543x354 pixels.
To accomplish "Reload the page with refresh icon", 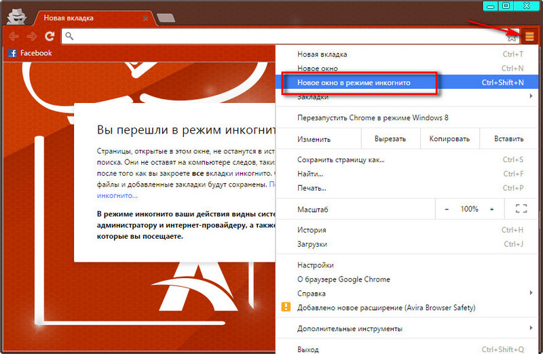I will [x=50, y=36].
